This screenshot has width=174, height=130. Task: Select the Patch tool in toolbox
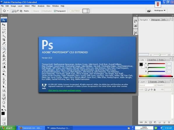(4, 48)
